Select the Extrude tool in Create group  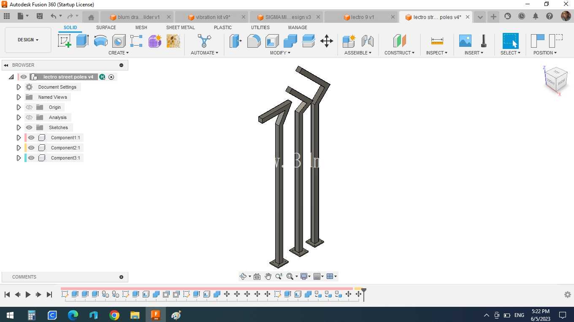click(82, 41)
